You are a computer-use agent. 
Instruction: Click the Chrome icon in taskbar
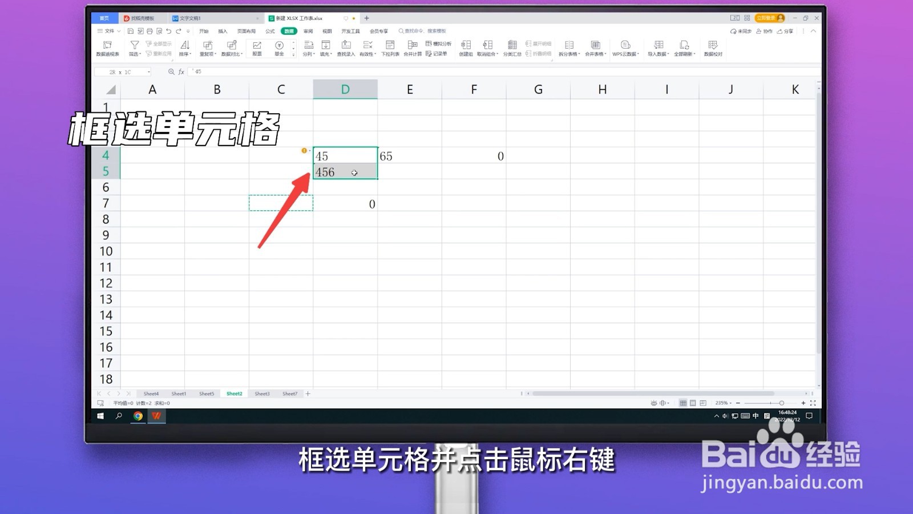pyautogui.click(x=138, y=416)
